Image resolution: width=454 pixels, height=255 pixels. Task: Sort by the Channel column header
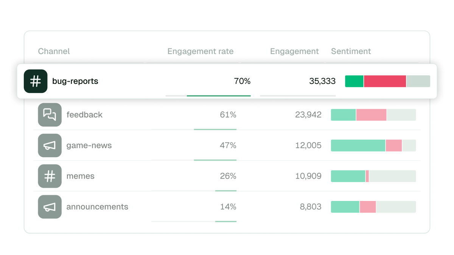pos(54,51)
